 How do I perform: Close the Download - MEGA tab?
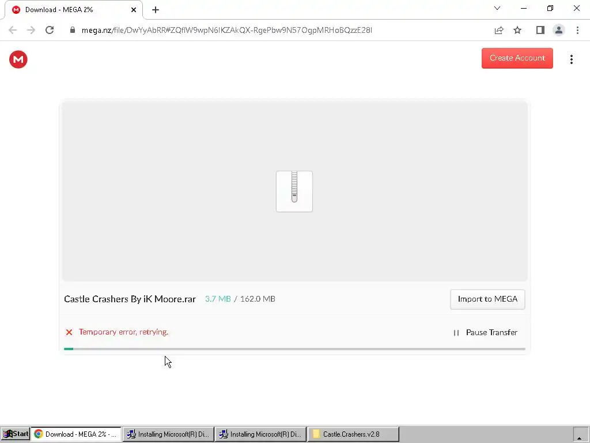134,10
